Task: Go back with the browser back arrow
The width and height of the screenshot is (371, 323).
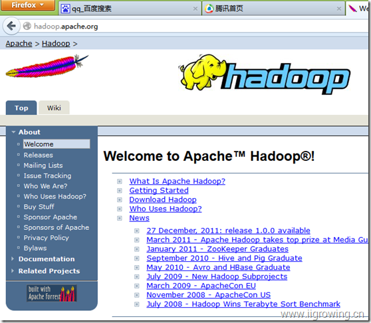Action: [11, 26]
